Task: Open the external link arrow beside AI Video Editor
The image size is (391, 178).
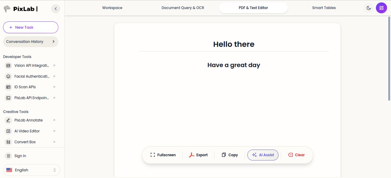Action: [x=54, y=131]
